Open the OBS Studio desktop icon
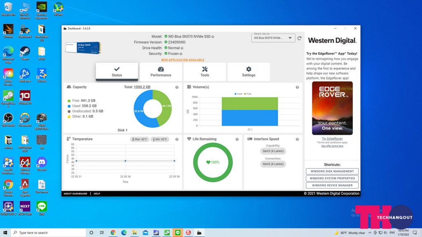The width and height of the screenshot is (422, 237). [x=8, y=120]
